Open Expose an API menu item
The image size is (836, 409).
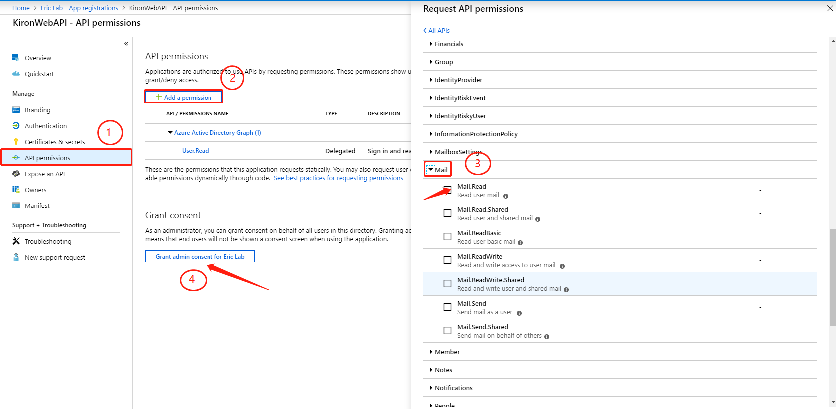tap(44, 174)
